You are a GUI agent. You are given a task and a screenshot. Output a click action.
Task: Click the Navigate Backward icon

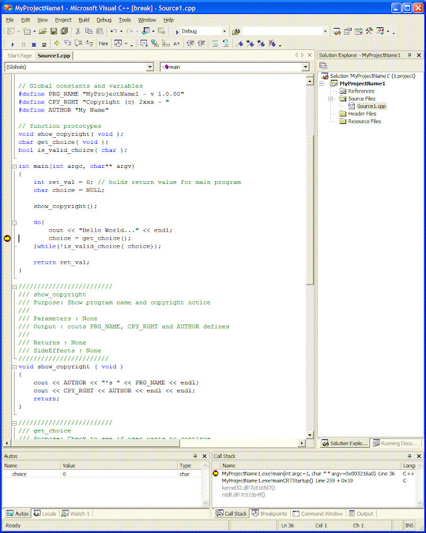(146, 31)
